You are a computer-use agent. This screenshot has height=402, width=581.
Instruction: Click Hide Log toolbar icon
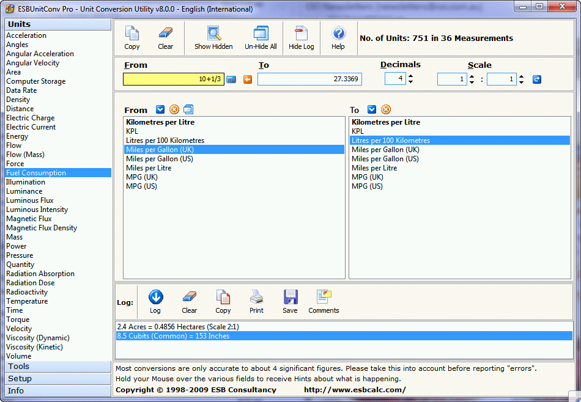pos(301,38)
